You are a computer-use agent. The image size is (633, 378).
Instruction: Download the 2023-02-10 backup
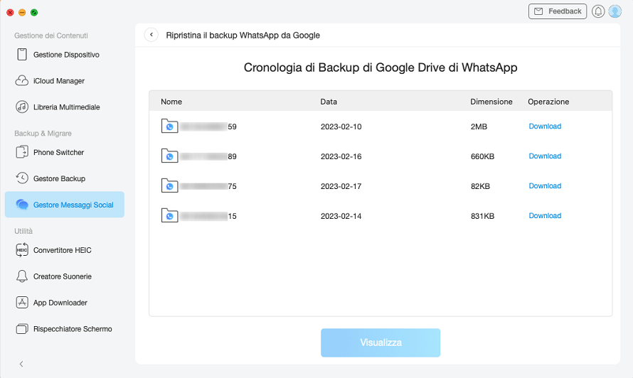[545, 126]
